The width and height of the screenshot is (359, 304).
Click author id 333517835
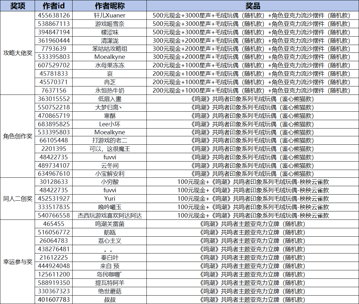click(54, 207)
